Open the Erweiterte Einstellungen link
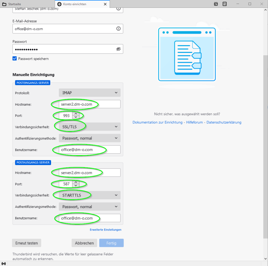This screenshot has height=266, width=268. tap(105, 230)
